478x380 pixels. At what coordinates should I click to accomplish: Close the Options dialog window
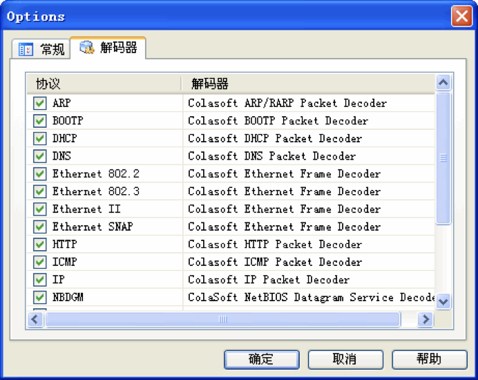point(461,16)
